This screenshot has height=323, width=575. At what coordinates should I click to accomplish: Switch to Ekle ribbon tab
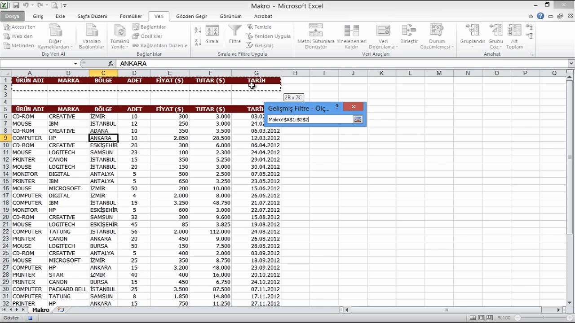[x=60, y=16]
